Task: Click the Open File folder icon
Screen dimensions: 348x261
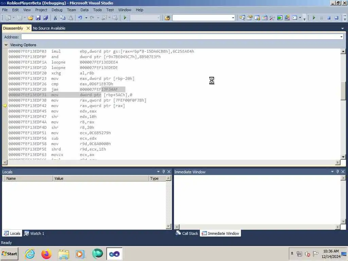Action: pos(30,18)
